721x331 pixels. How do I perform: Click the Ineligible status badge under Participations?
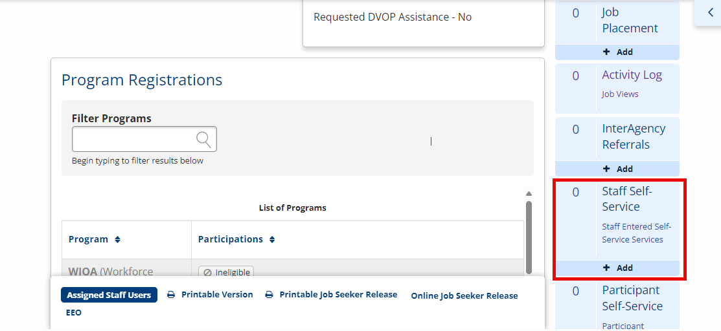226,272
